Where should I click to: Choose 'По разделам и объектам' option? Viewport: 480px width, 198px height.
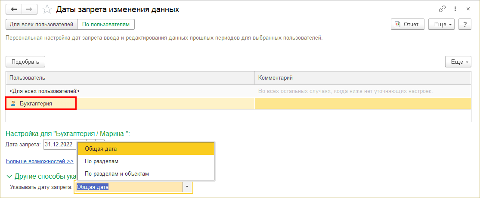pyautogui.click(x=117, y=173)
